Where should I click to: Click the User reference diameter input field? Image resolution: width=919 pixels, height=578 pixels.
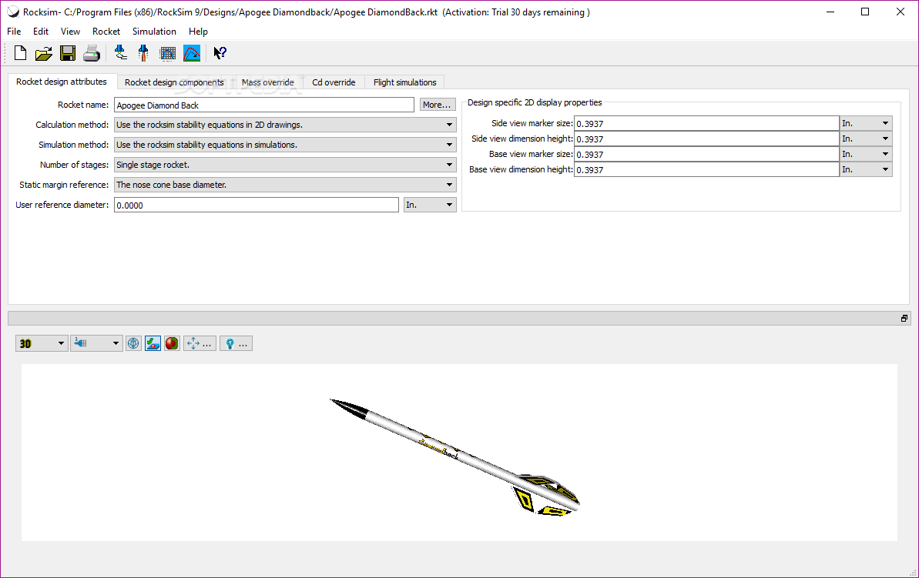click(x=257, y=205)
